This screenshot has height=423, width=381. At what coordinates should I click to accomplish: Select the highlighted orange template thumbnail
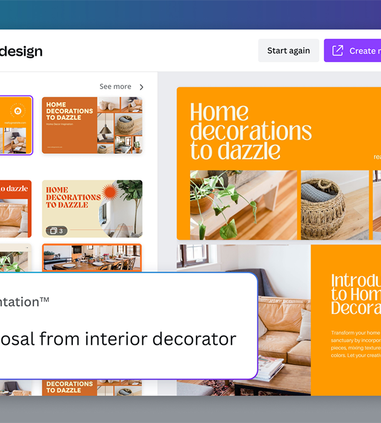[16, 126]
